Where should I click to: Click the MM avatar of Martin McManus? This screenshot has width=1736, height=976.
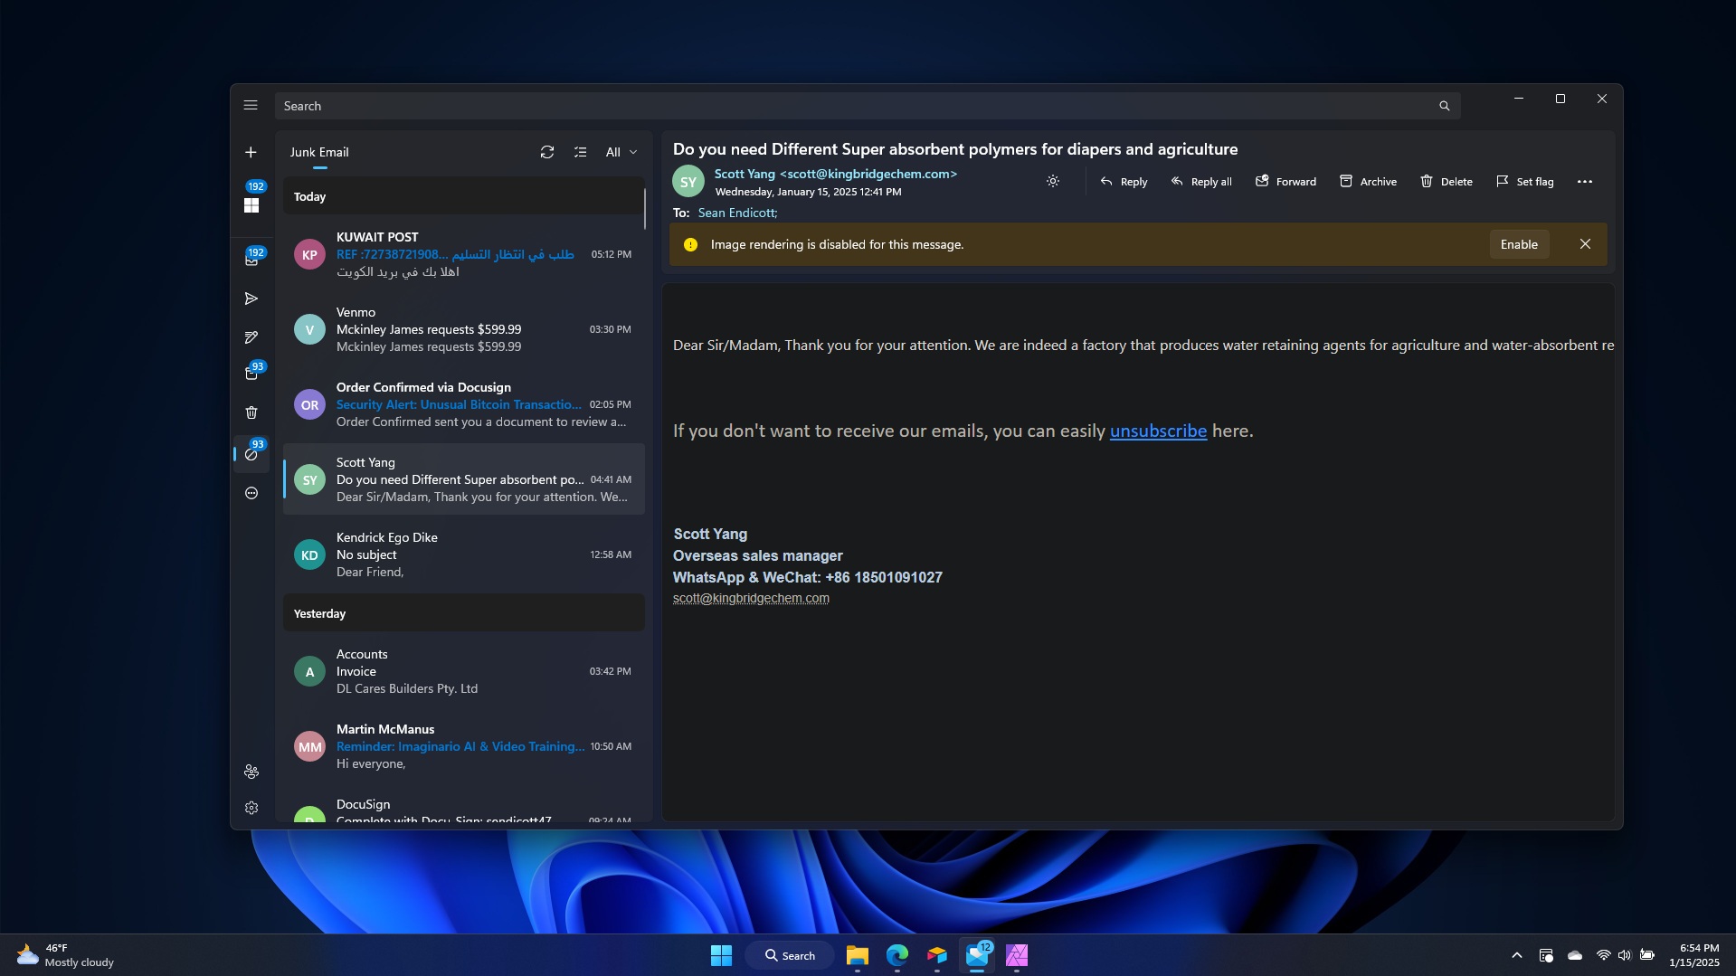pyautogui.click(x=309, y=746)
